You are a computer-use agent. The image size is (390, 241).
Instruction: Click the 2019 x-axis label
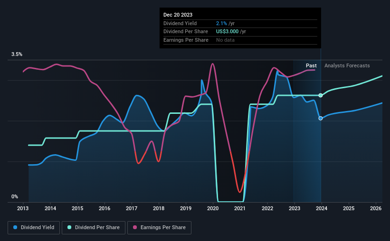pyautogui.click(x=186, y=208)
